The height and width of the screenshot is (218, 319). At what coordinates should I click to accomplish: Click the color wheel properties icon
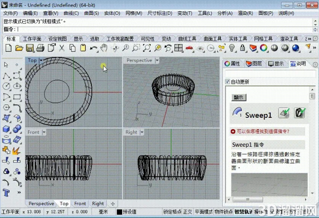coord(264,48)
